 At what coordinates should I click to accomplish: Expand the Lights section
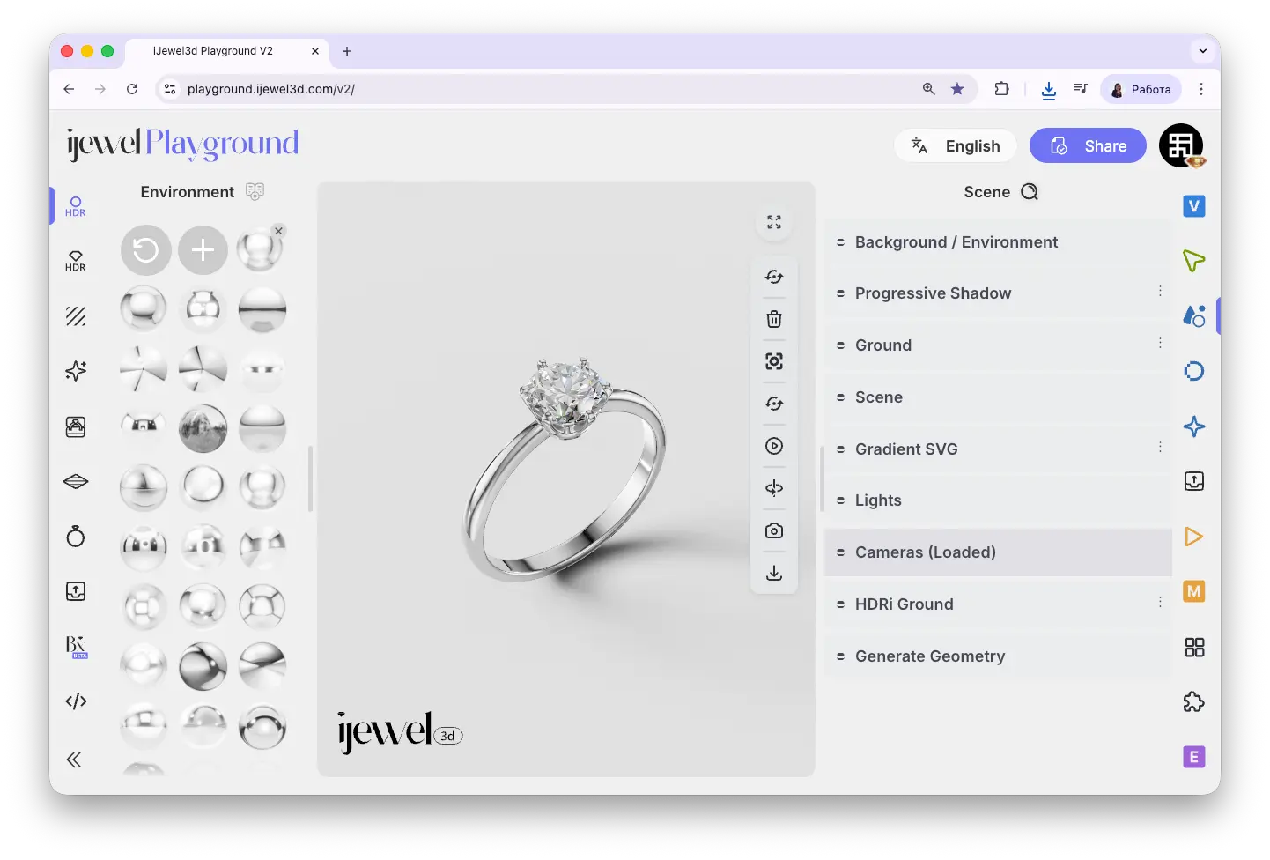point(998,500)
